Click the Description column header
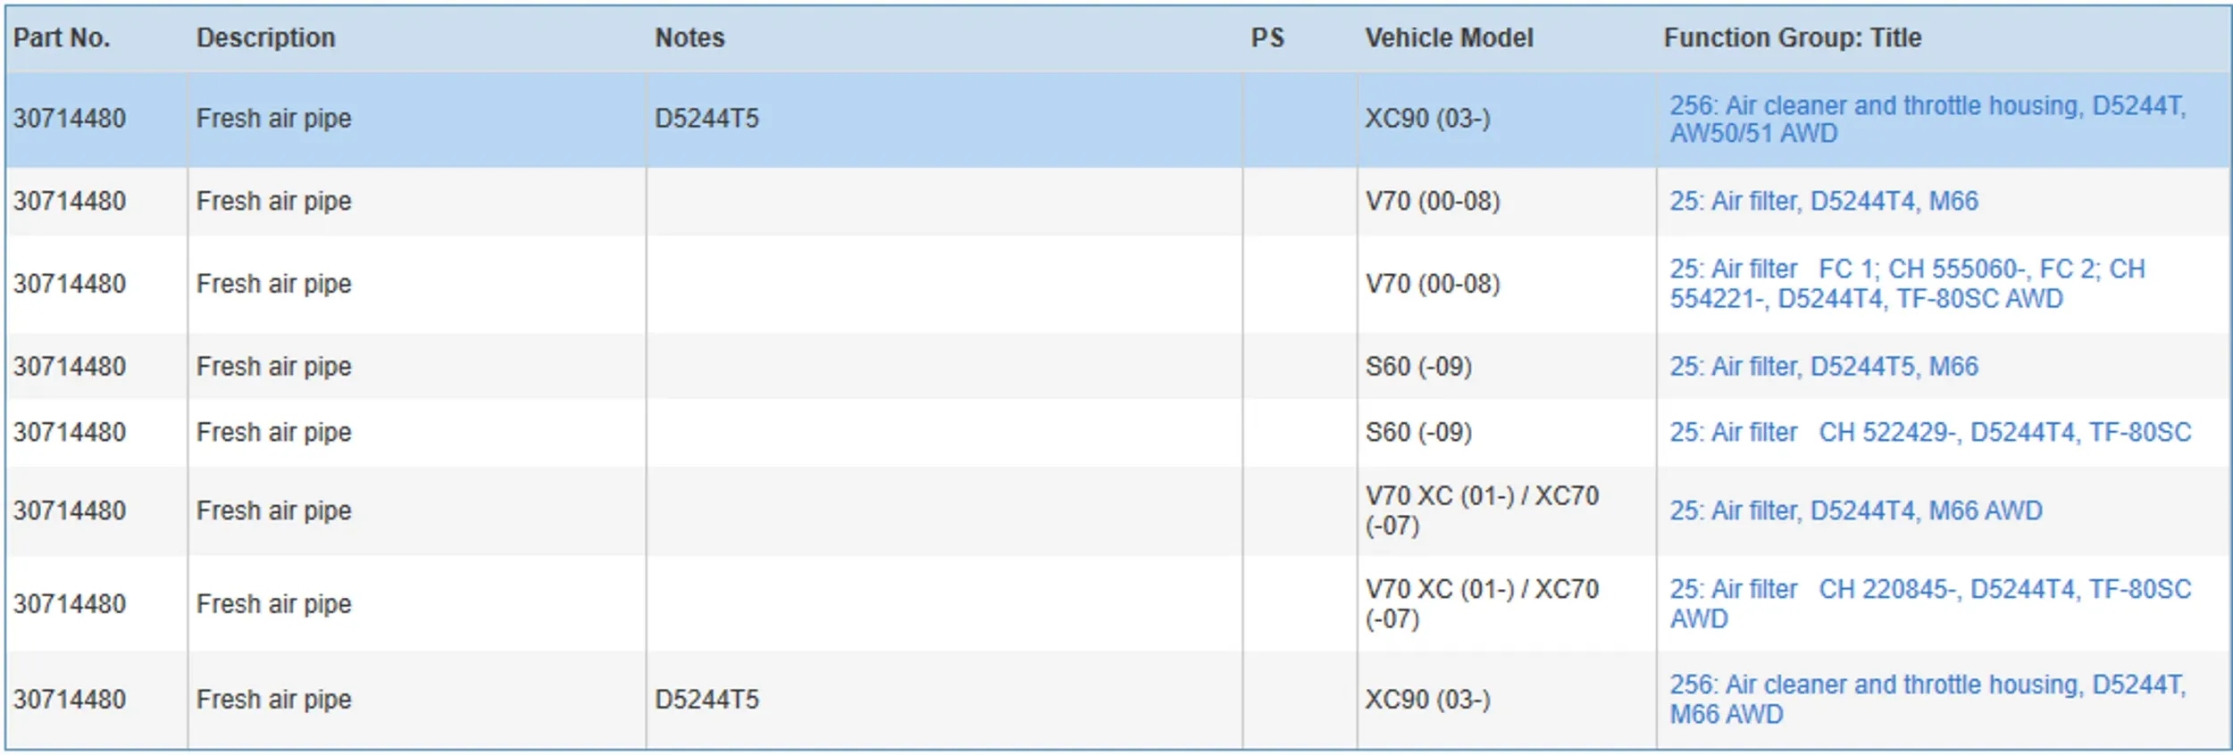This screenshot has width=2233, height=755. coord(265,37)
